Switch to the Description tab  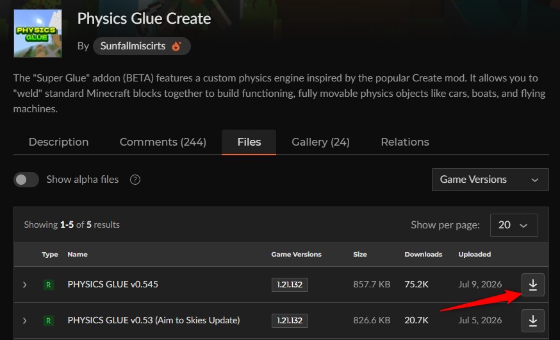coord(58,142)
